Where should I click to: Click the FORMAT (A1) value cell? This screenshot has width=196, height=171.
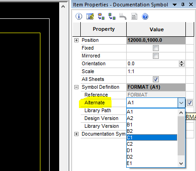pyautogui.click(x=156, y=87)
